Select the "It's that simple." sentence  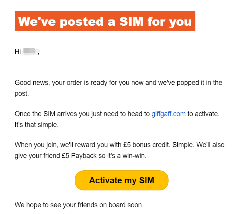tap(37, 125)
